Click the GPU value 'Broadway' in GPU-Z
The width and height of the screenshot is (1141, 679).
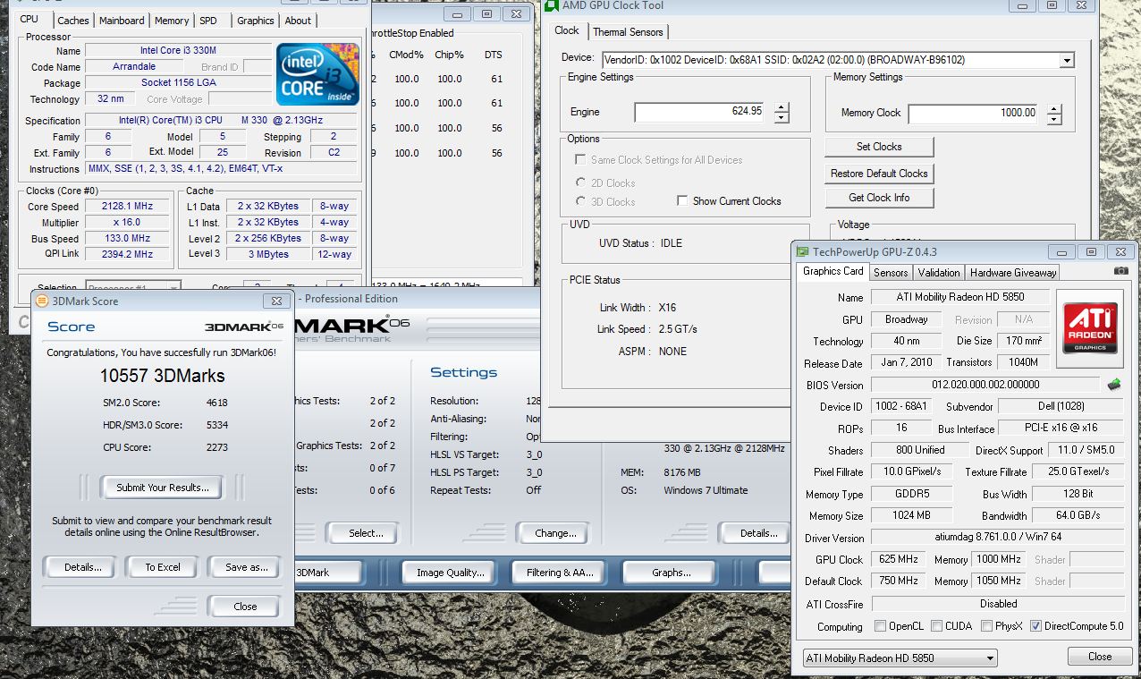(907, 319)
